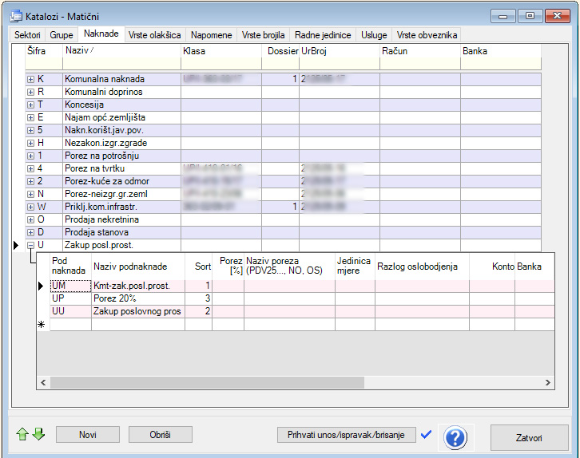The height and width of the screenshot is (458, 580).
Task: Expand the Porez-neizgr.gr.zeml row
Action: point(30,194)
